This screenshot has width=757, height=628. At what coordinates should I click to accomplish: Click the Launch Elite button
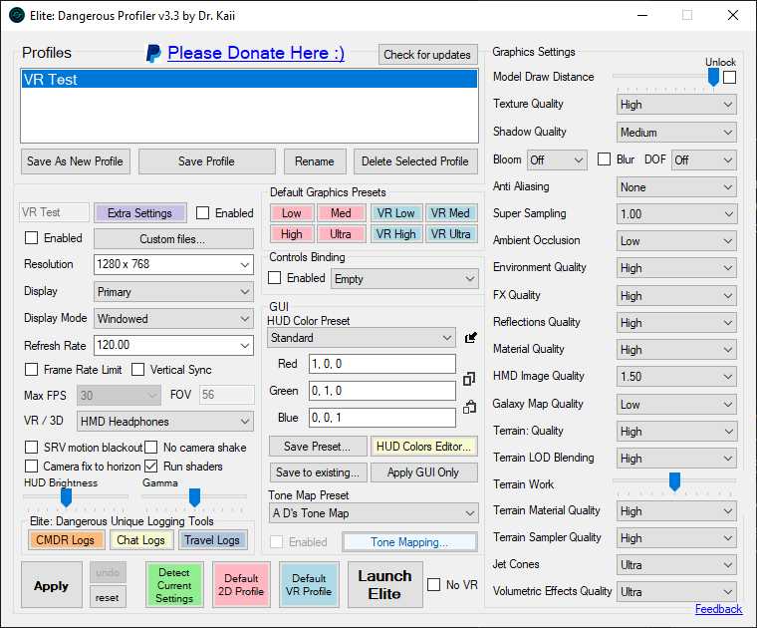coord(384,584)
